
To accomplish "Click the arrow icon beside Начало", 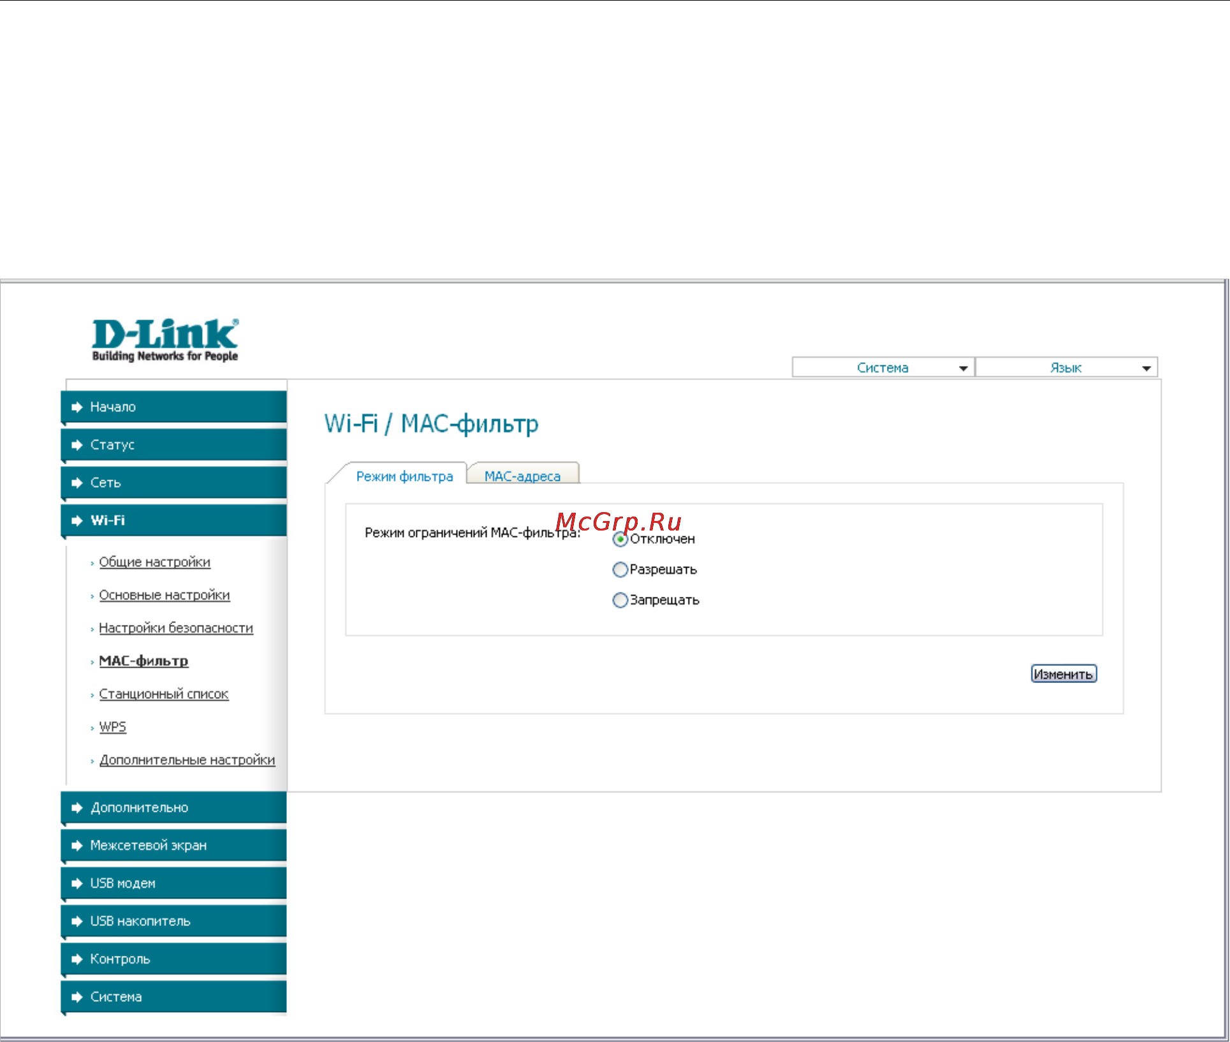I will coord(77,407).
